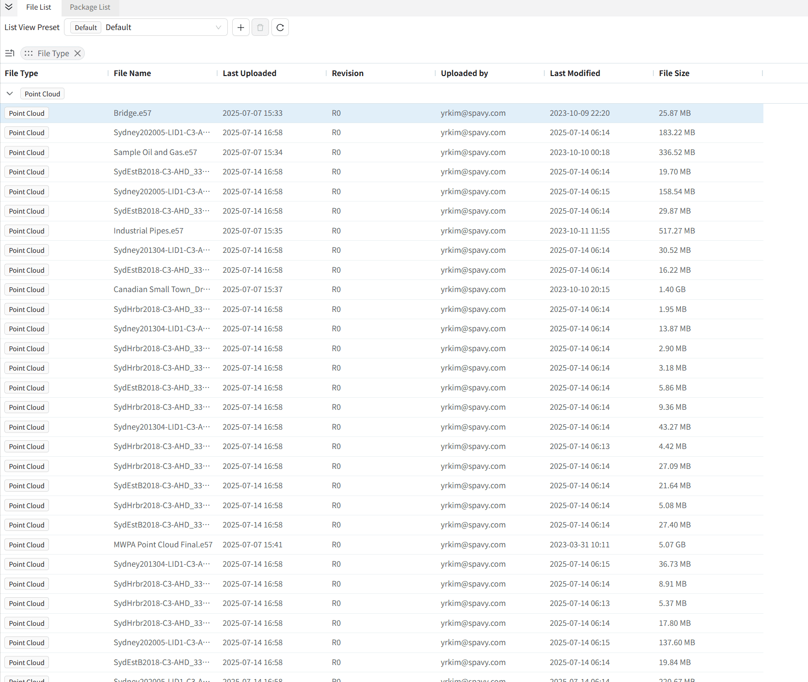The width and height of the screenshot is (808, 682).
Task: Click the 158.54 MB file size cell
Action: click(677, 191)
